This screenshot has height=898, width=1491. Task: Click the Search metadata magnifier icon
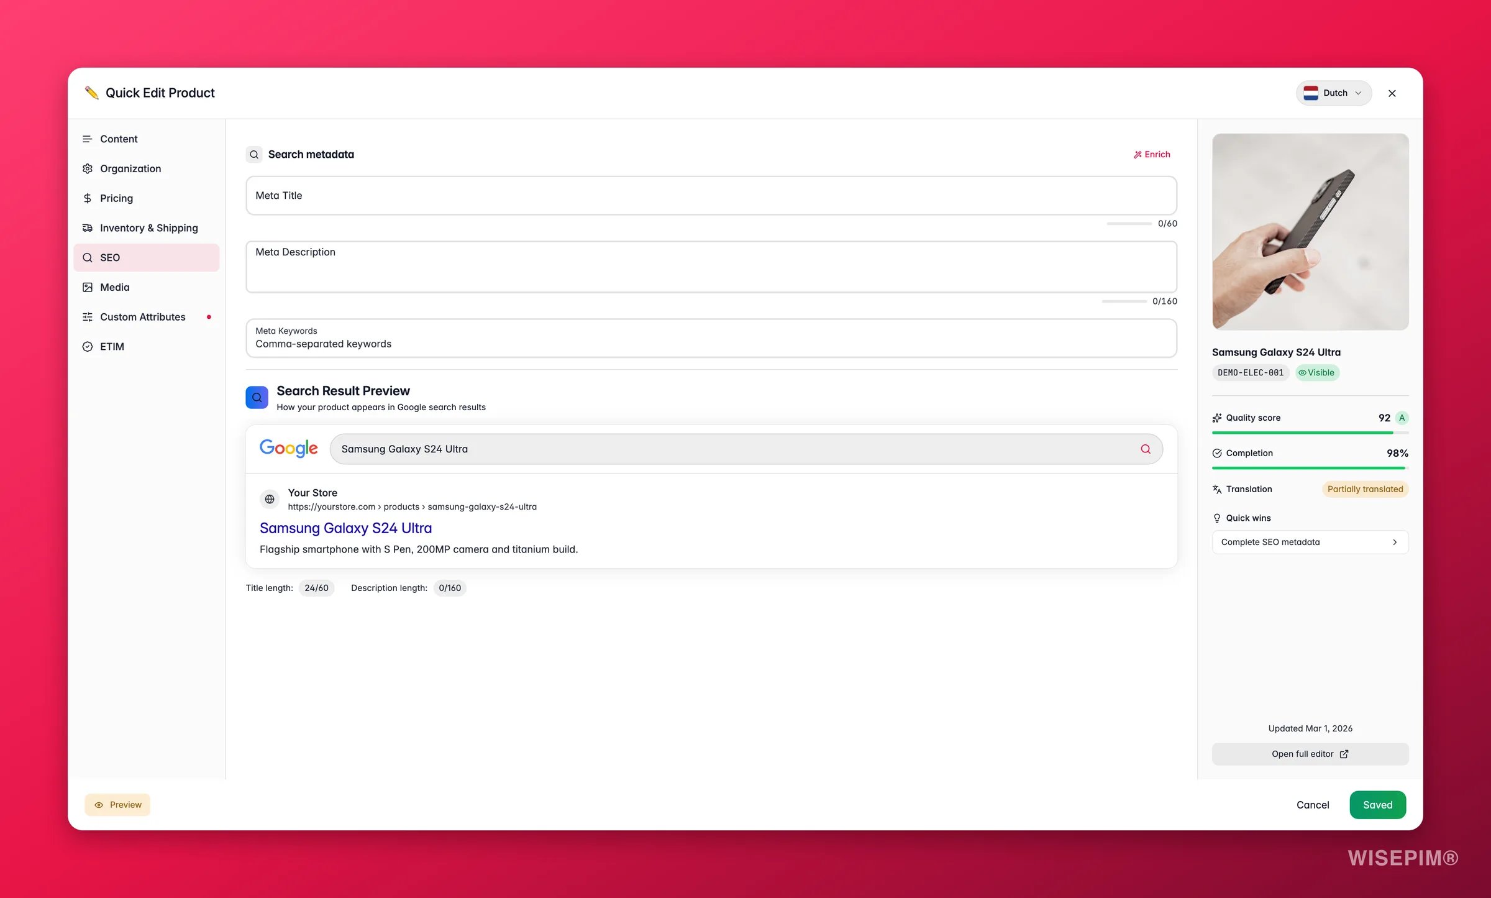tap(254, 155)
